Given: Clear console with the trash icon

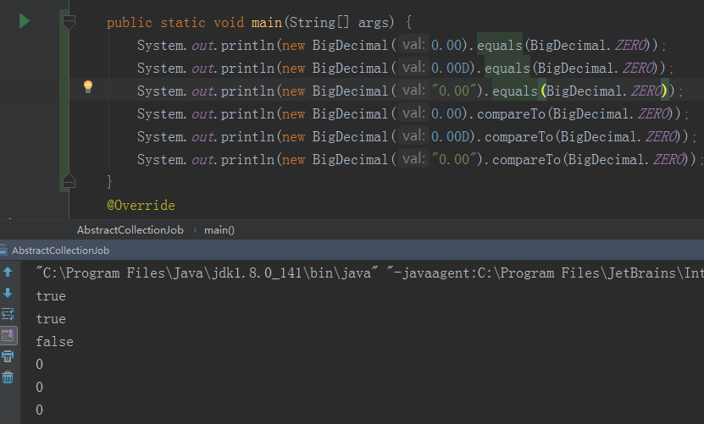Looking at the screenshot, I should click(x=8, y=377).
